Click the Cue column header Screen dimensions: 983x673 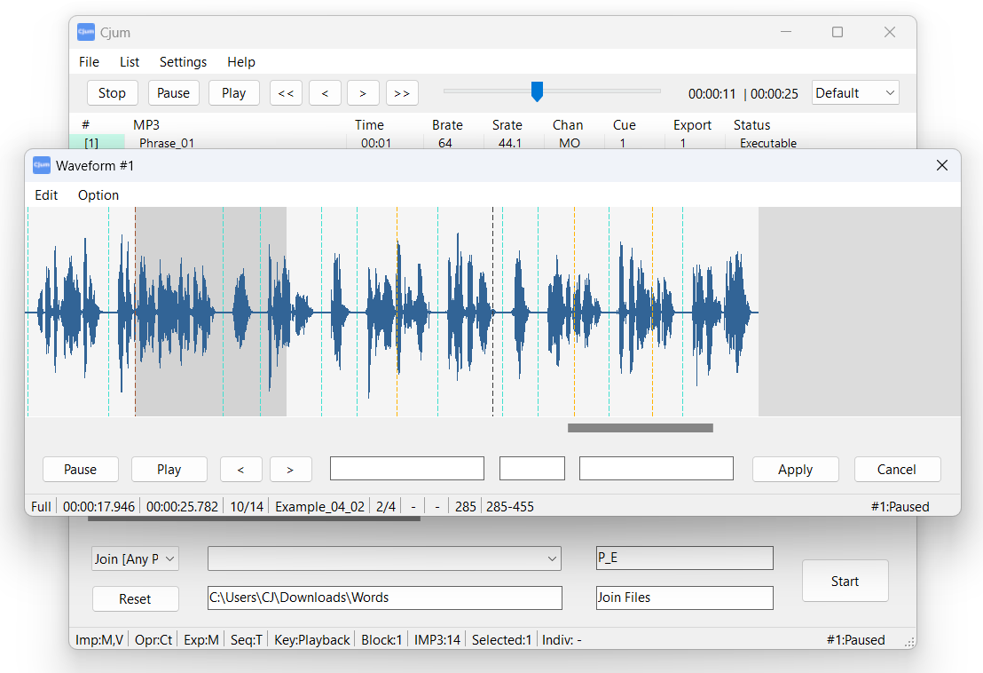(625, 125)
